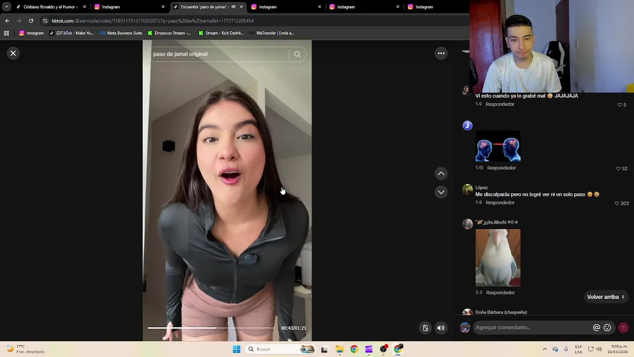Like the brain image comment with 52 likes
The image size is (634, 357).
tap(618, 169)
